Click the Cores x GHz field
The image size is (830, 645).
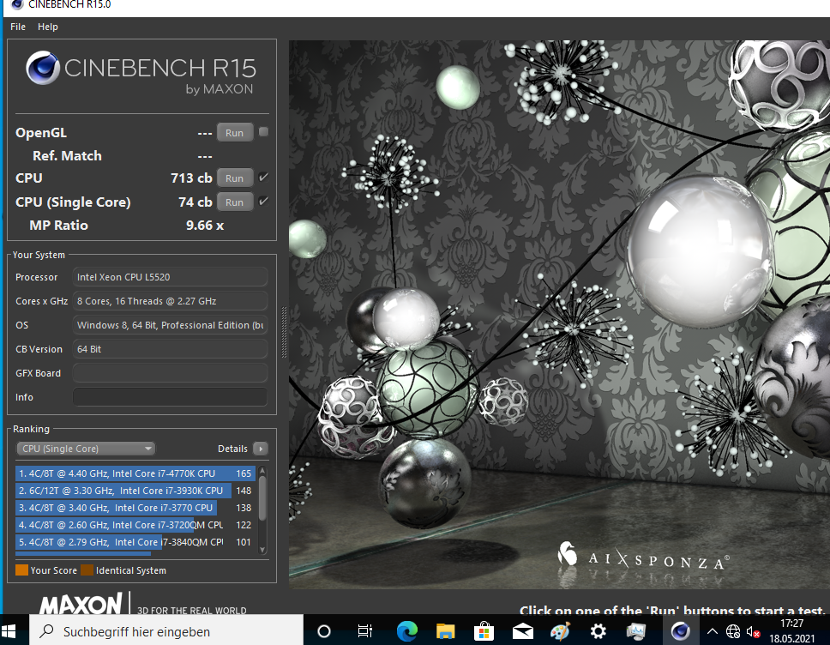coord(170,301)
